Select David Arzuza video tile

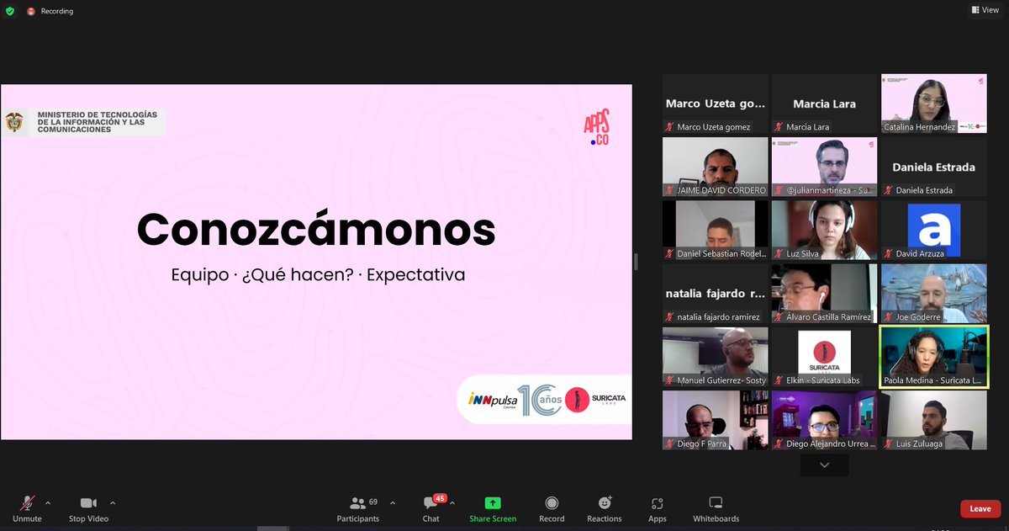tap(934, 230)
